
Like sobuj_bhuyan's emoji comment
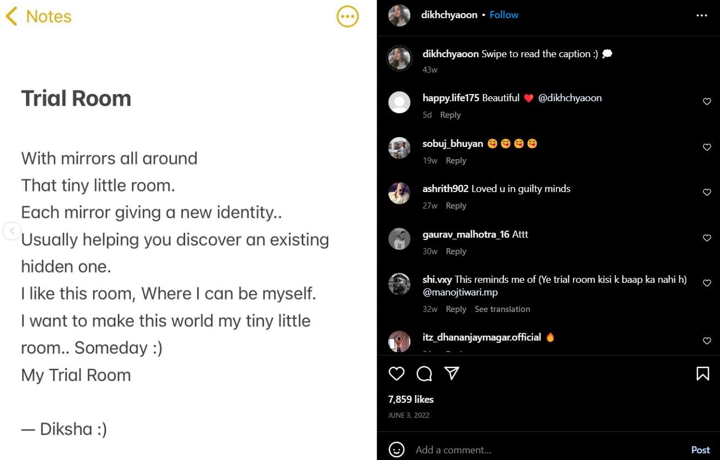point(707,147)
